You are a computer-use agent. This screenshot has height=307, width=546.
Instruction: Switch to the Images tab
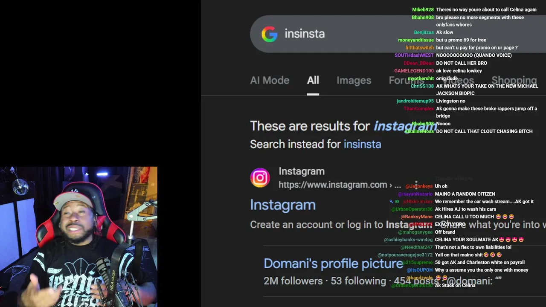[354, 80]
